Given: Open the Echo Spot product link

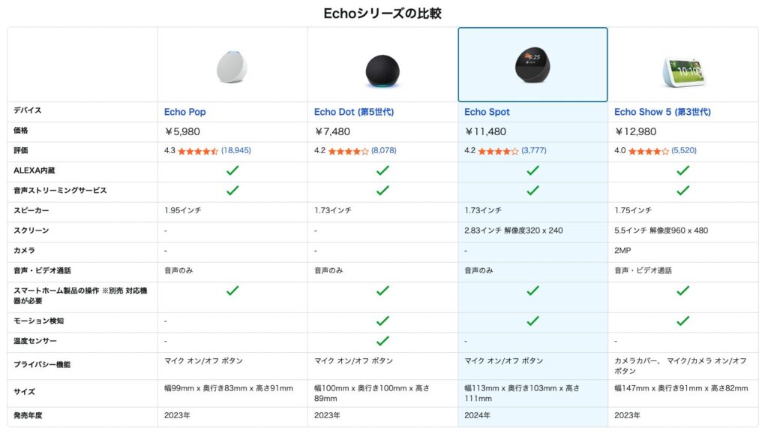Looking at the screenshot, I should pos(487,112).
